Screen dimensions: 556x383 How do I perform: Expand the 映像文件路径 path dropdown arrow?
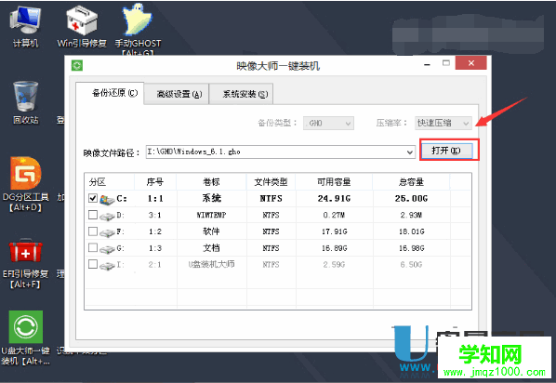pyautogui.click(x=409, y=152)
